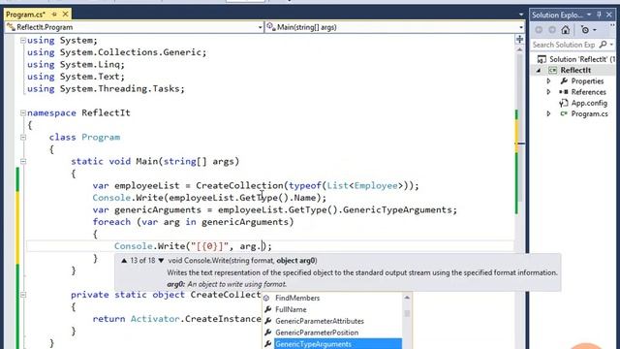The width and height of the screenshot is (620, 349).
Task: Select the App.config file
Action: [x=589, y=103]
